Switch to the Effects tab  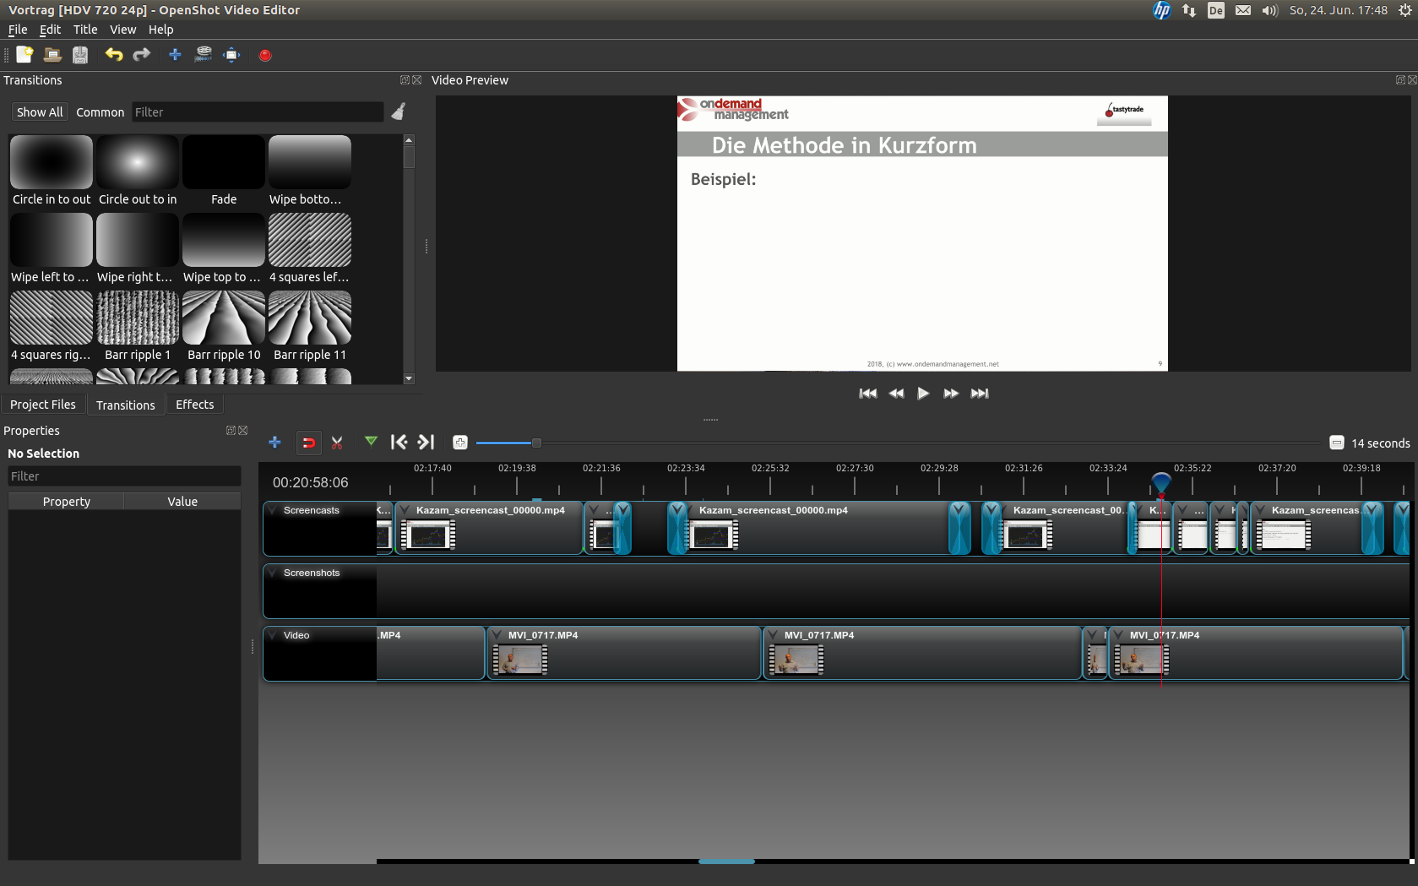click(x=194, y=405)
